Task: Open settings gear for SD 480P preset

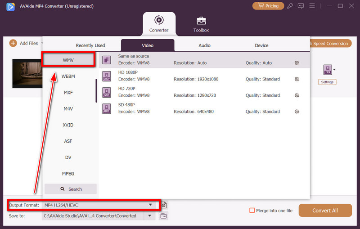Action: tap(297, 112)
